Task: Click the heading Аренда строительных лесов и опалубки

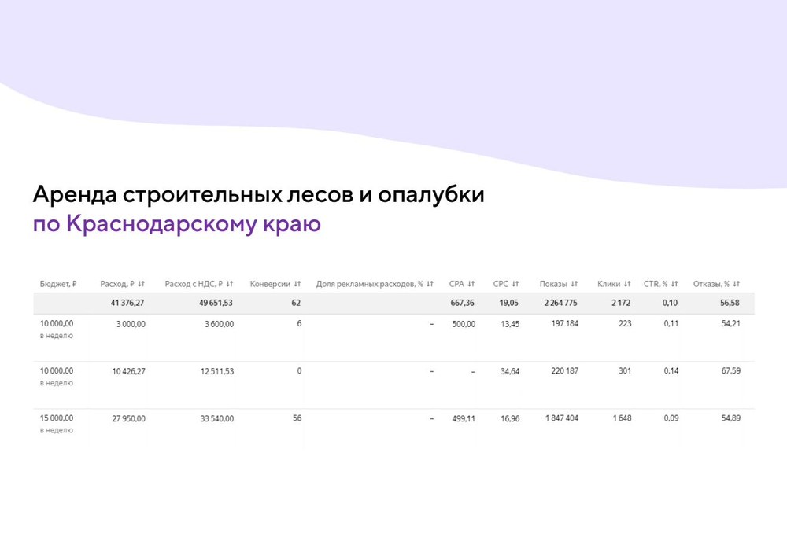Action: click(x=258, y=194)
